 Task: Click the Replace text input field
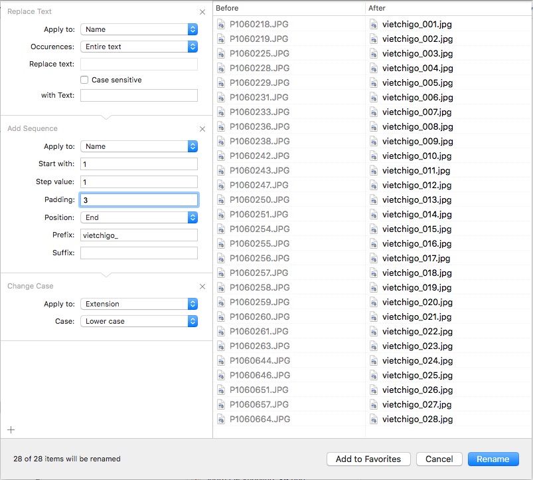139,64
